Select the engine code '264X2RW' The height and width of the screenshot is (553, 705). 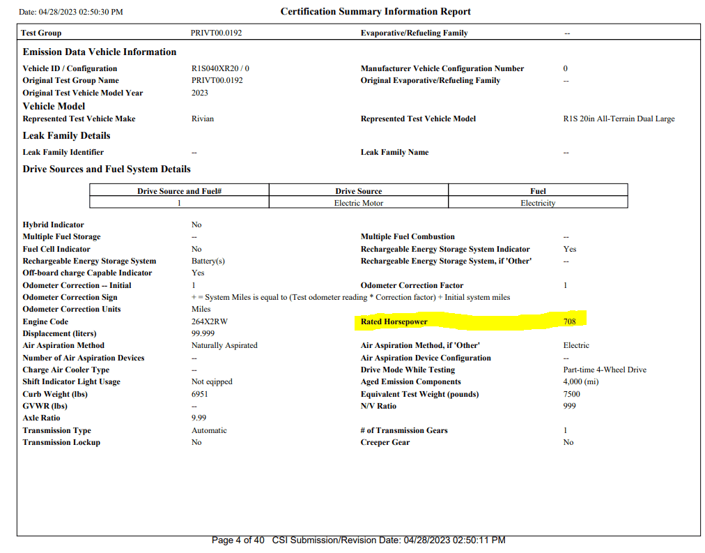coord(210,321)
